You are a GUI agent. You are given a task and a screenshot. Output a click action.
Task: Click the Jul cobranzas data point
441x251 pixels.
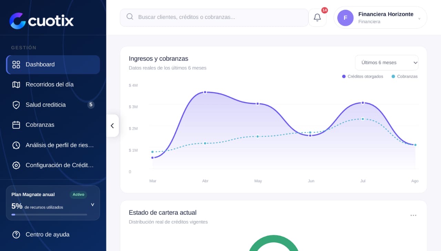[x=363, y=119]
